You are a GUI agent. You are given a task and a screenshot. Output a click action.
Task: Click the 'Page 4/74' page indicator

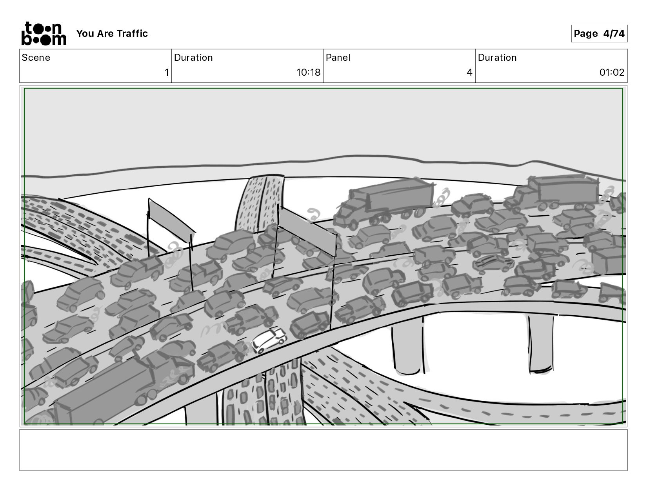click(x=599, y=34)
